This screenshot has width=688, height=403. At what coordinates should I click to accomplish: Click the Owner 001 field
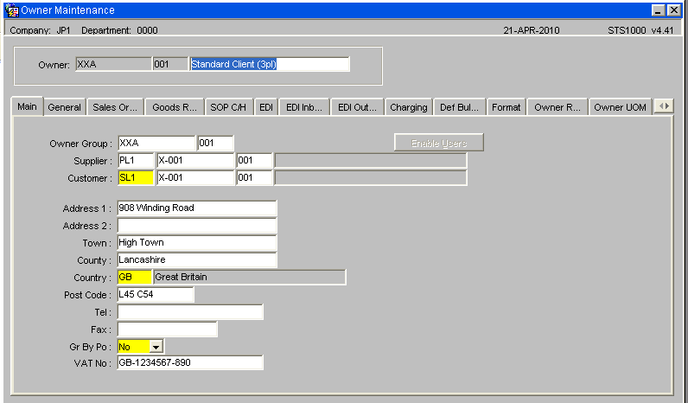tap(170, 64)
